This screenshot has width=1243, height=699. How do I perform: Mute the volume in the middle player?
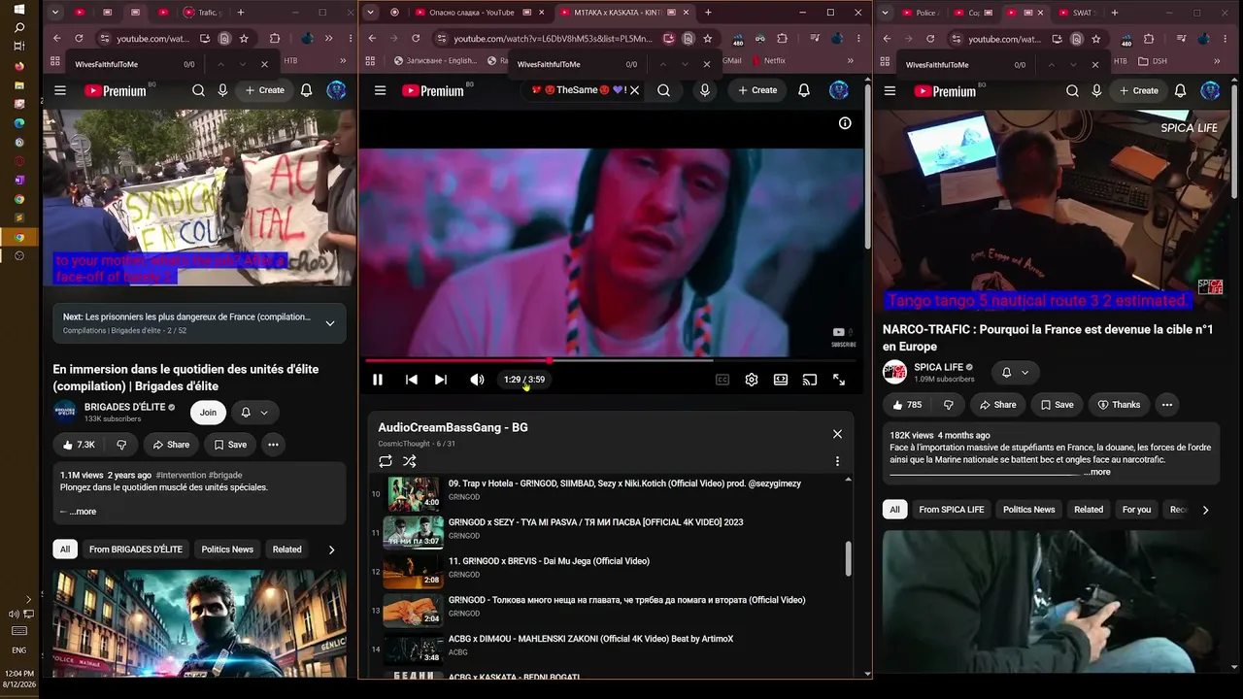click(x=477, y=380)
